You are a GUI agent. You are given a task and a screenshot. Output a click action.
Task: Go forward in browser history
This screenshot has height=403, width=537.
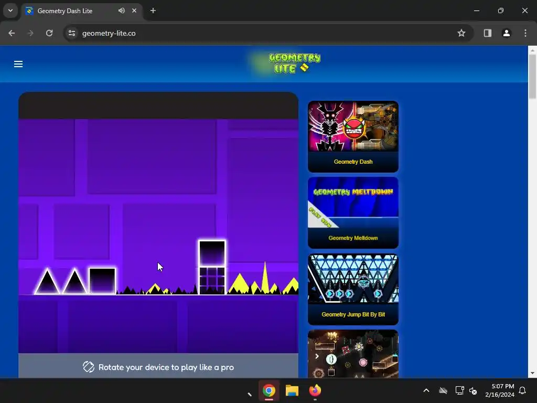click(x=30, y=33)
